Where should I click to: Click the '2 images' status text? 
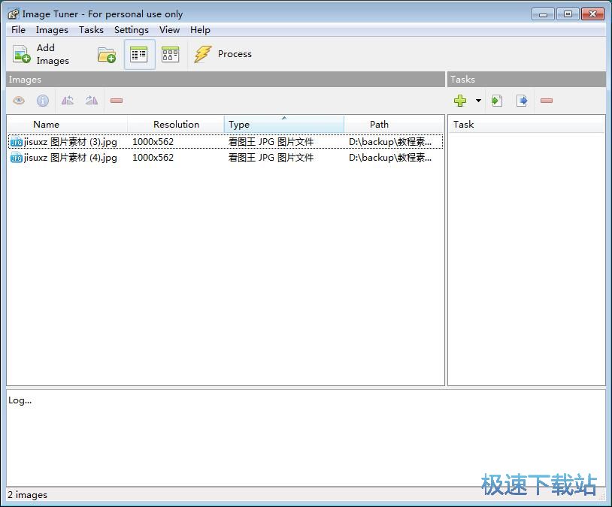pyautogui.click(x=27, y=495)
